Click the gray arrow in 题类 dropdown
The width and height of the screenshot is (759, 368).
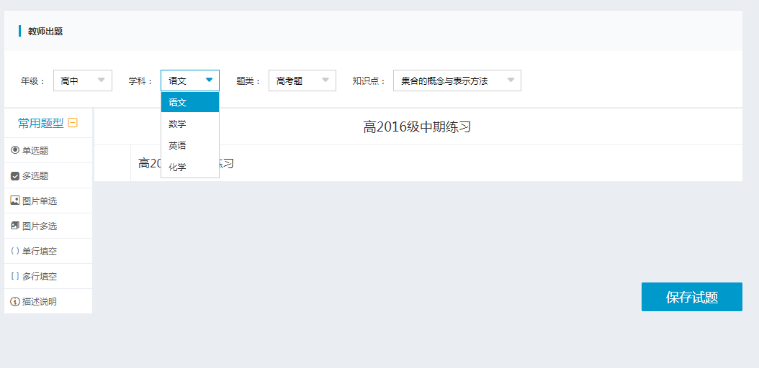point(325,80)
